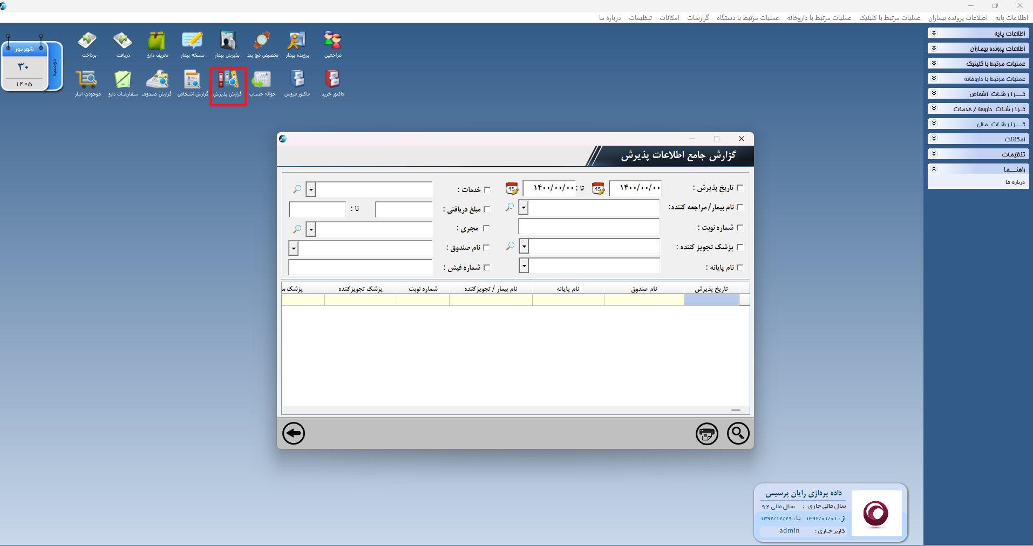Click the حواله حساب account transfer icon
Image resolution: width=1033 pixels, height=546 pixels.
pyautogui.click(x=262, y=84)
